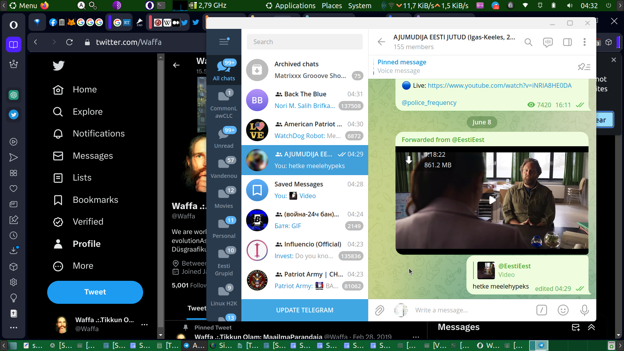Open chat options three-dot menu in Telegram

pos(584,42)
